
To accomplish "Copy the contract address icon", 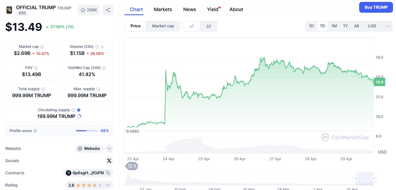I will (108, 173).
